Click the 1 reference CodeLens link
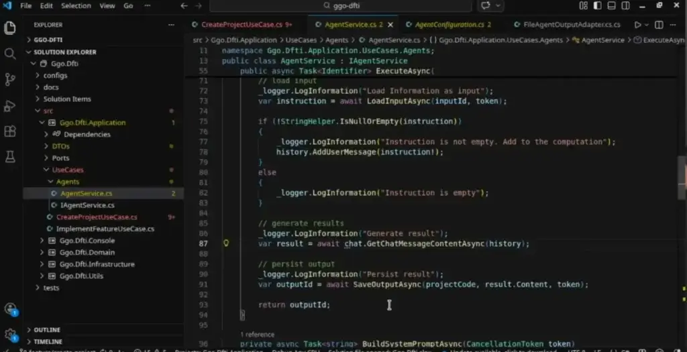This screenshot has height=352, width=687. pyautogui.click(x=257, y=335)
